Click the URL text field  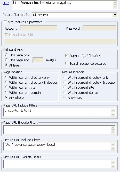(x=63, y=5)
